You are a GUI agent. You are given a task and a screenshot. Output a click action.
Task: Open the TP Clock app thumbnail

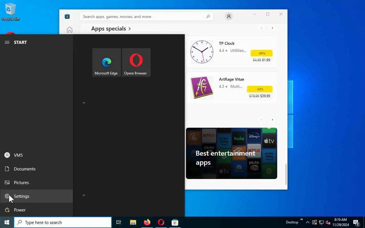202,52
